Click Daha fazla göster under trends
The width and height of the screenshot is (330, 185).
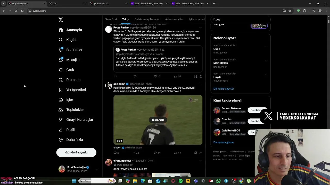coord(224,89)
